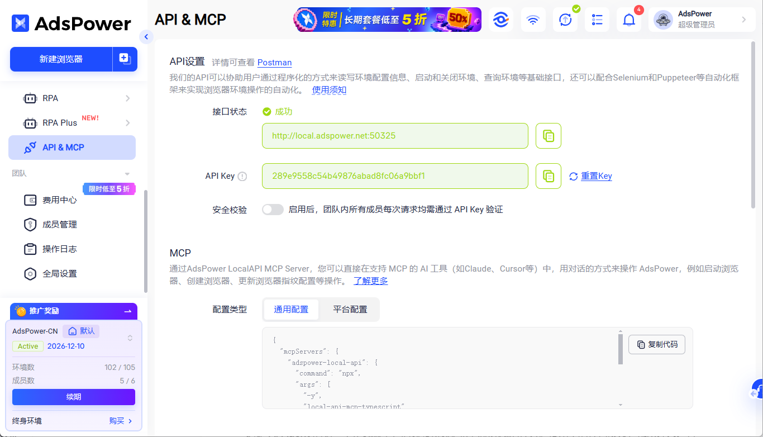Collapse the 团队 section arrow
Image resolution: width=763 pixels, height=437 pixels.
coord(127,174)
